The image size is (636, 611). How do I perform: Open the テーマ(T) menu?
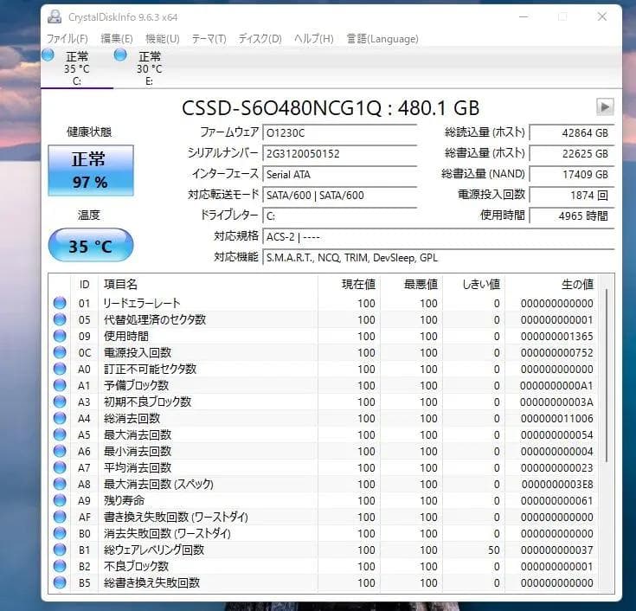point(209,39)
